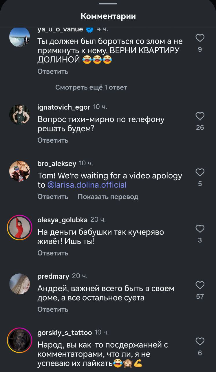This screenshot has height=372, width=216.
Task: Toggle the heart on bro_aleksey's comment
Action: point(199,172)
